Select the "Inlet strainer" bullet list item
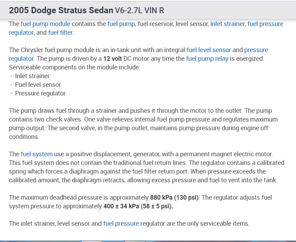The image size is (296, 242). [32, 76]
